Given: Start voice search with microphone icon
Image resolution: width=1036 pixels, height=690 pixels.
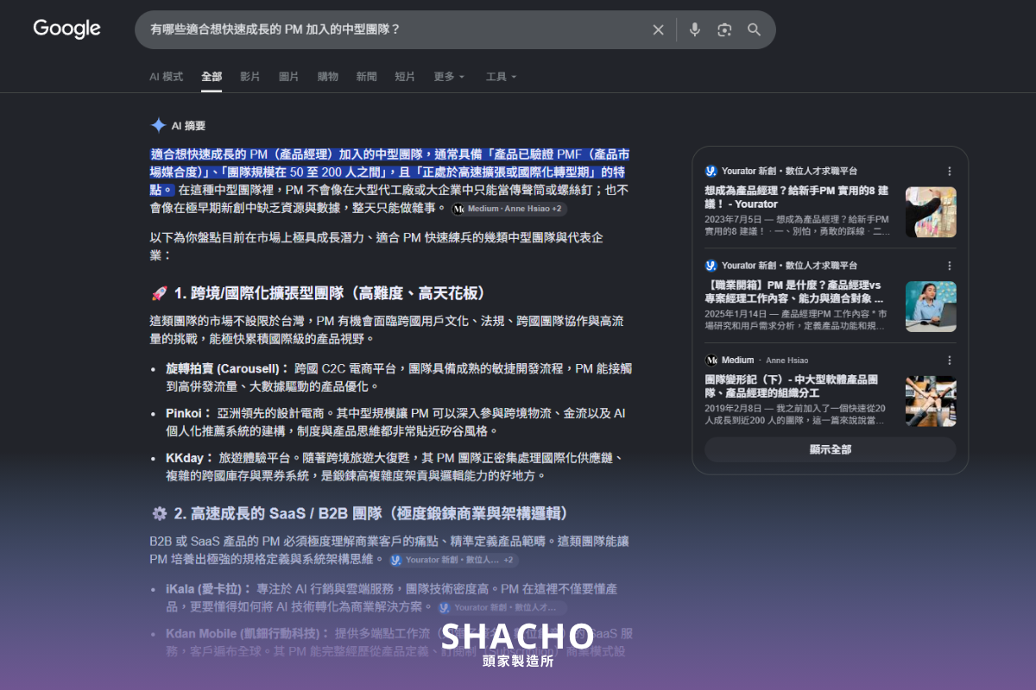Looking at the screenshot, I should click(x=695, y=30).
